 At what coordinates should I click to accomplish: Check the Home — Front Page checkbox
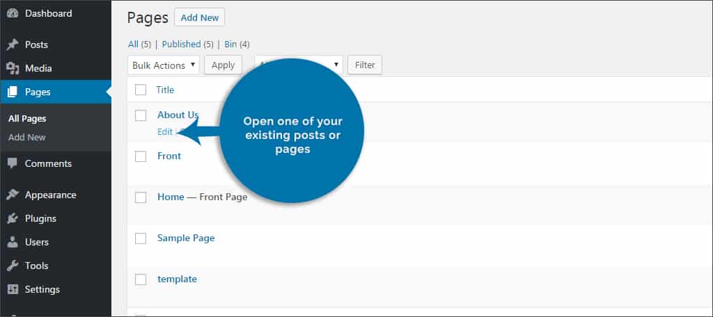(x=141, y=197)
